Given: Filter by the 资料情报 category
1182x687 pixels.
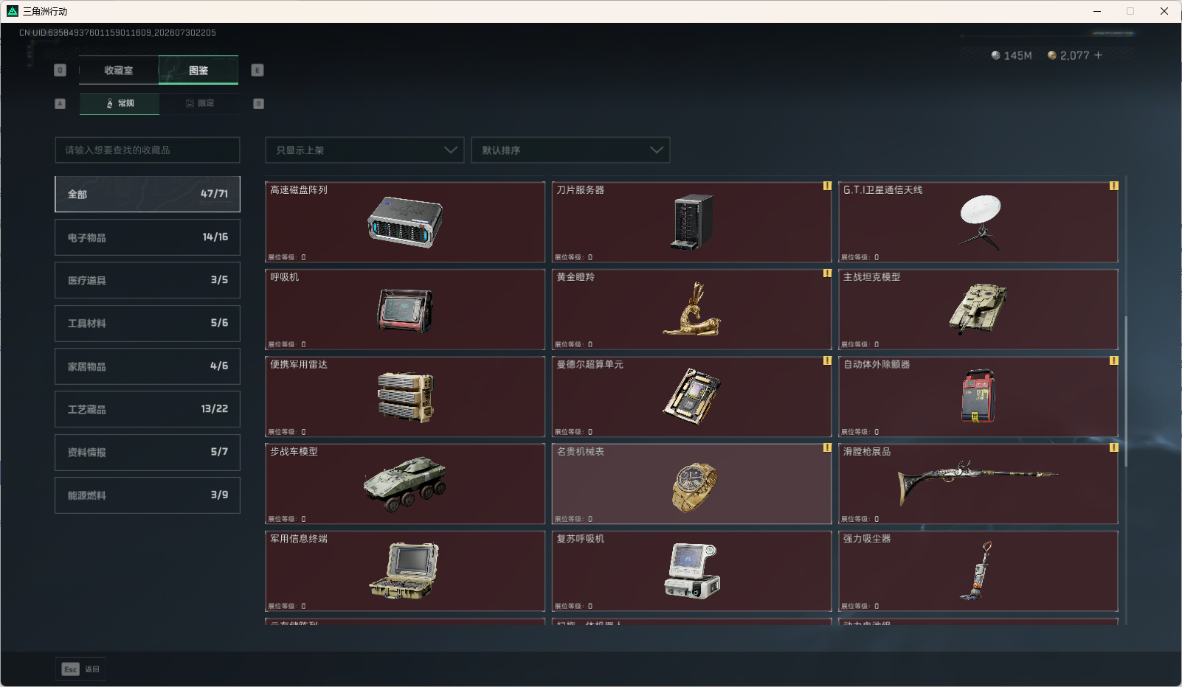Looking at the screenshot, I should (x=148, y=453).
